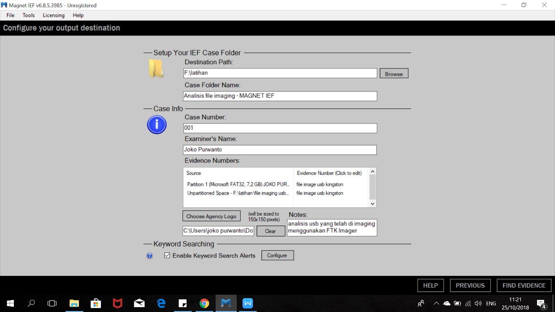Switch to Magnet IEF taskbar icon
The width and height of the screenshot is (555, 312).
point(226,304)
